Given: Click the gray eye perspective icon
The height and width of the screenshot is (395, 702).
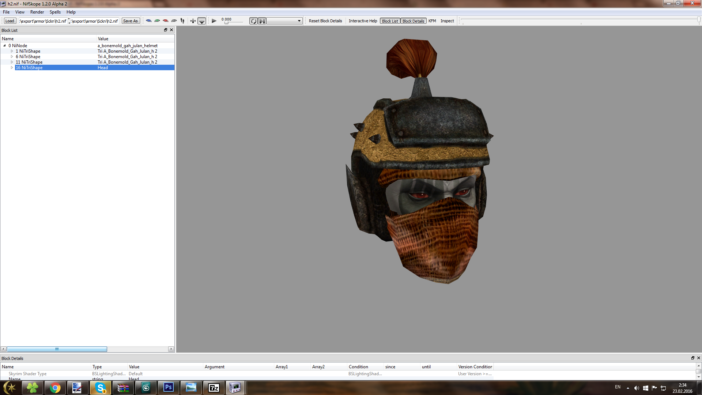Looking at the screenshot, I should coord(174,21).
